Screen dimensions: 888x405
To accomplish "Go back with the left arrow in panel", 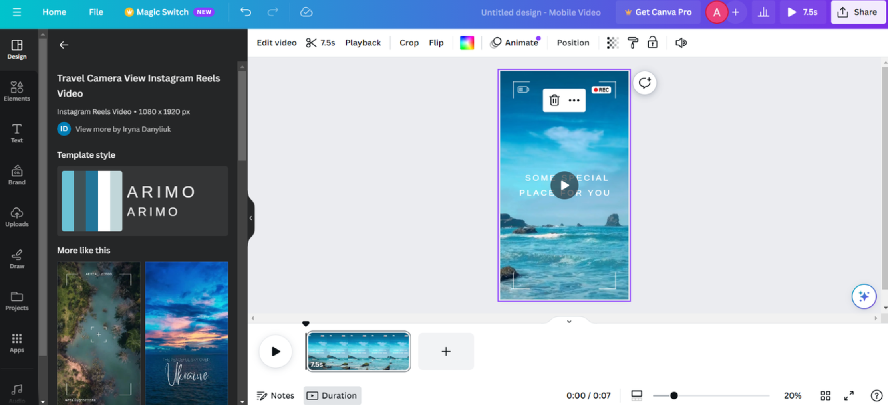I will coord(64,45).
